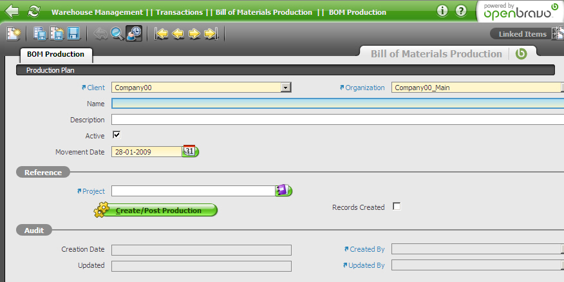Click the Openbravo round logo beside title
The height and width of the screenshot is (282, 564).
(522, 53)
